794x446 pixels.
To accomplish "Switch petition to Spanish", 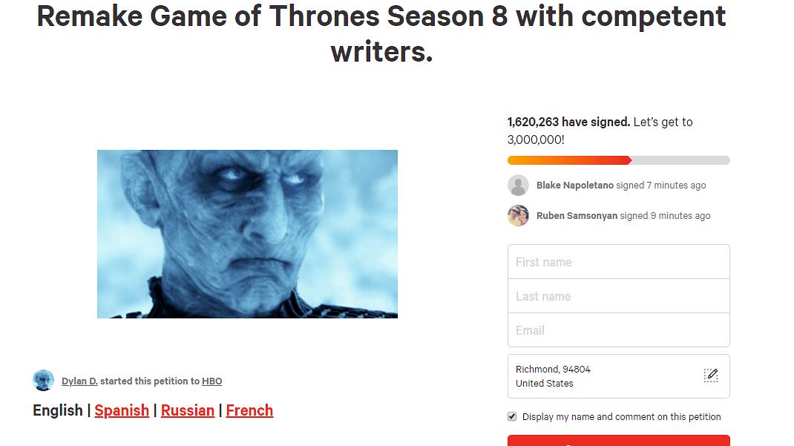I will click(x=122, y=410).
